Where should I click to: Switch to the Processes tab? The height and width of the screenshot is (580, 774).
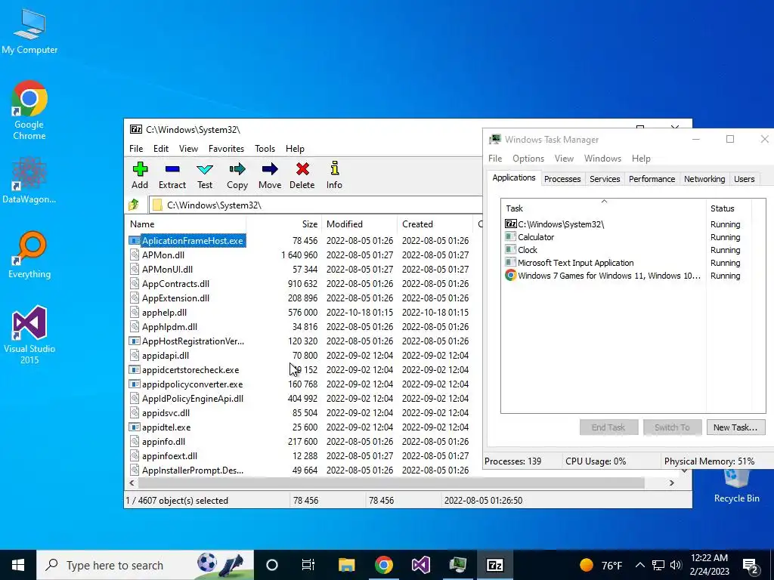pyautogui.click(x=562, y=179)
